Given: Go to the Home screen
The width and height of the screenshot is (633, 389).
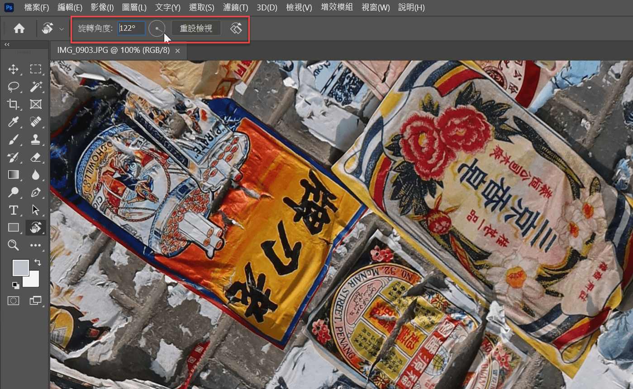Looking at the screenshot, I should click(x=19, y=28).
